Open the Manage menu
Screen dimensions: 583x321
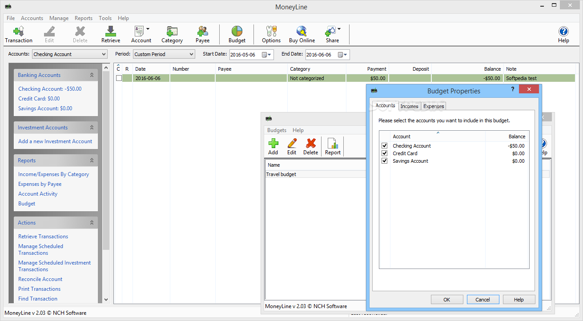click(x=59, y=18)
